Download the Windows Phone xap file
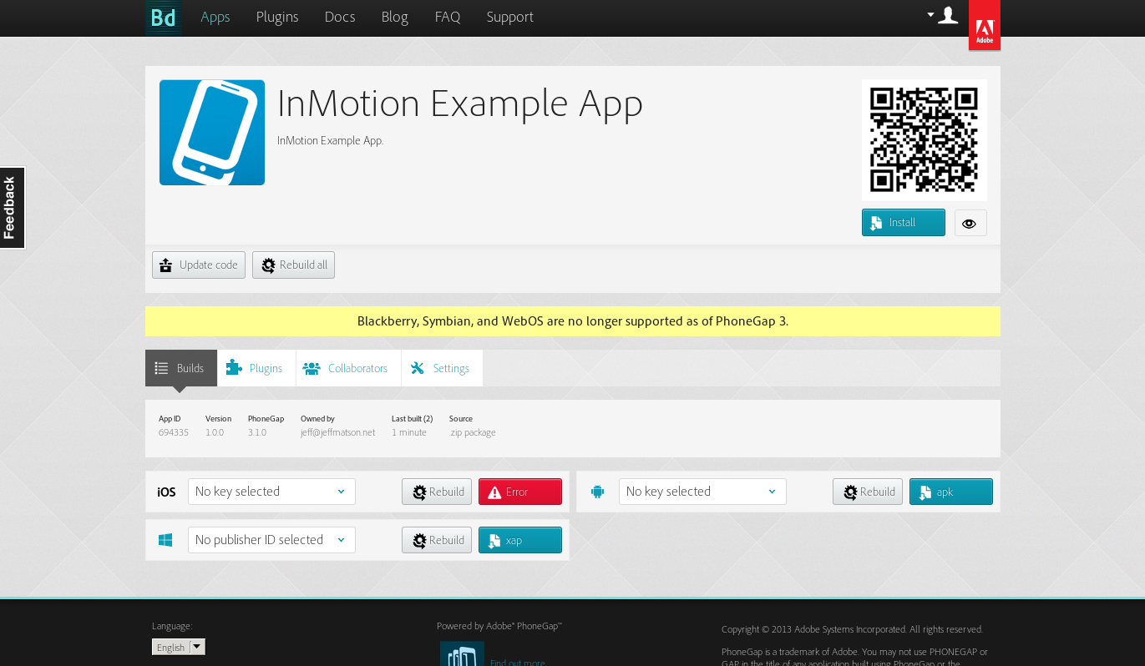Screen dimensions: 1145x666 520,540
